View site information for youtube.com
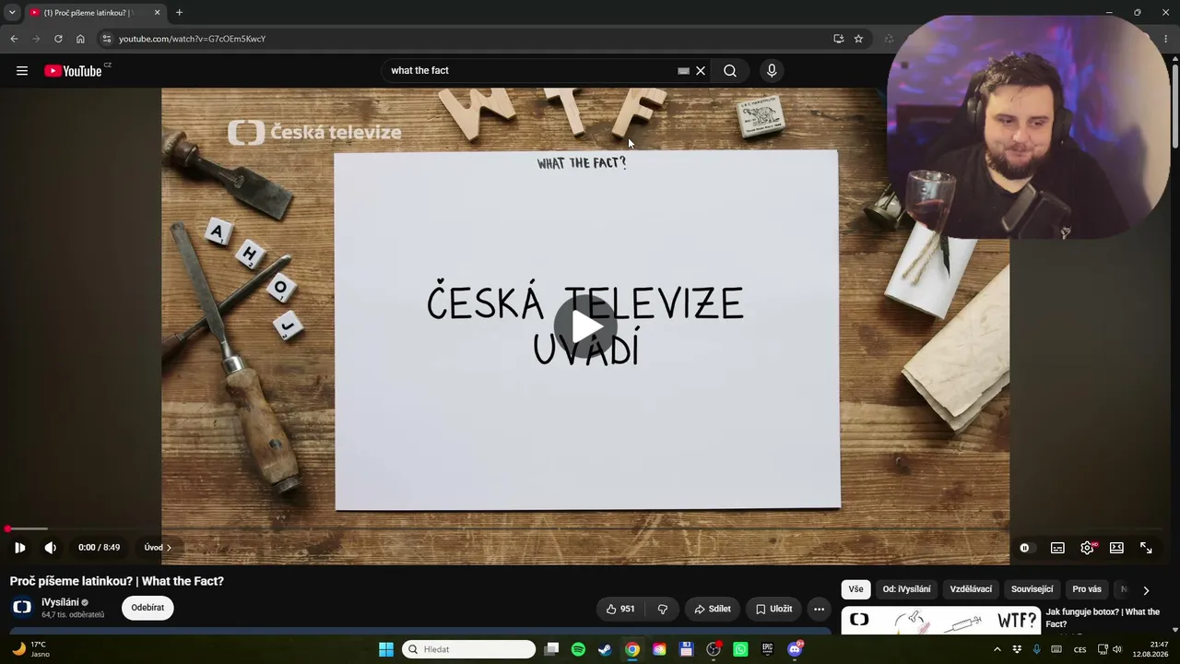The height and width of the screenshot is (664, 1180). 107,39
